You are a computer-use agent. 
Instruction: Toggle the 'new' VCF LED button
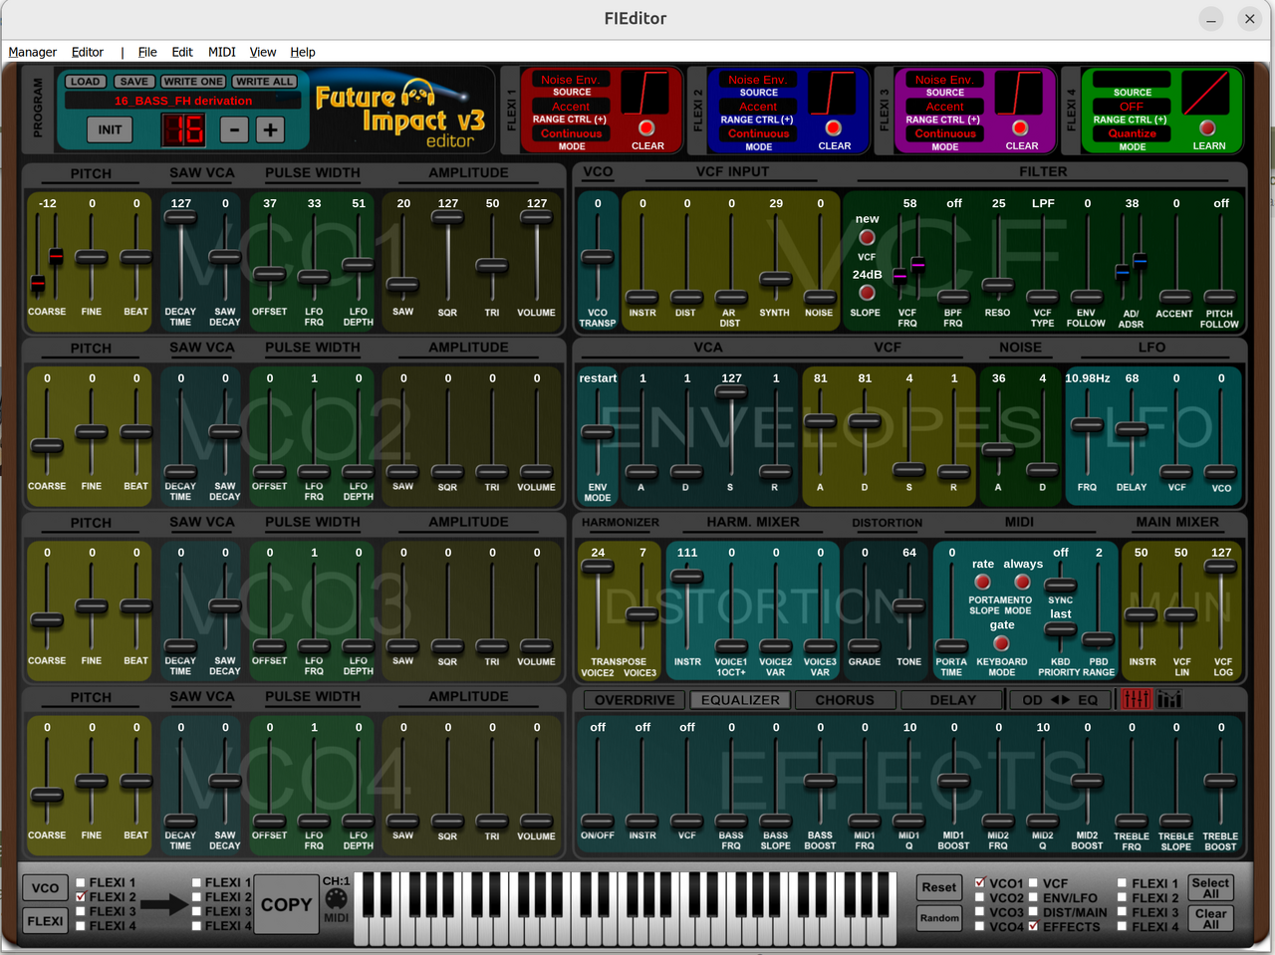click(x=867, y=237)
